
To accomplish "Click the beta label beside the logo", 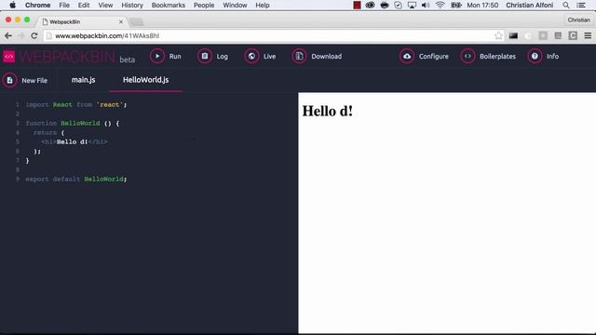I will [127, 60].
